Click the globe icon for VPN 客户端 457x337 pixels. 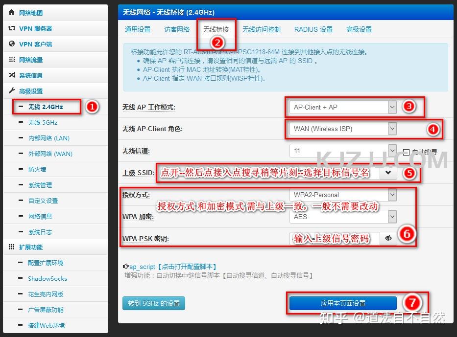[12, 44]
